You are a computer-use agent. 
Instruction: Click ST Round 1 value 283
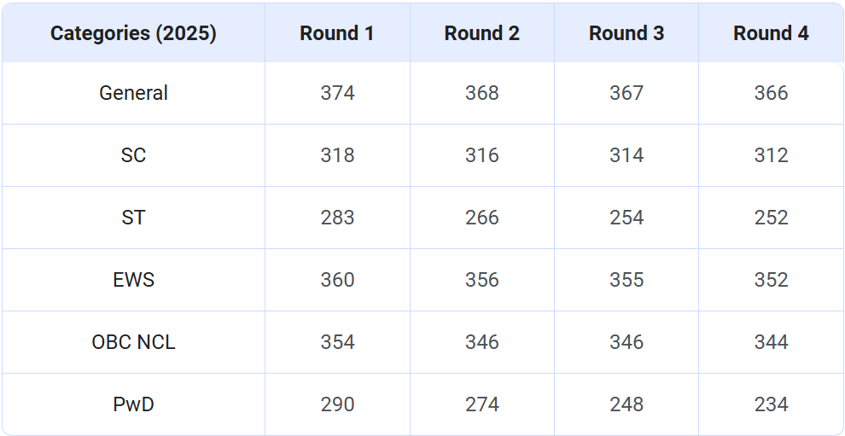(x=337, y=218)
